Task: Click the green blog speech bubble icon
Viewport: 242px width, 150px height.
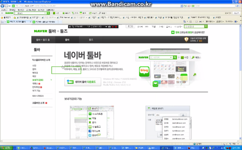Action: point(144,71)
